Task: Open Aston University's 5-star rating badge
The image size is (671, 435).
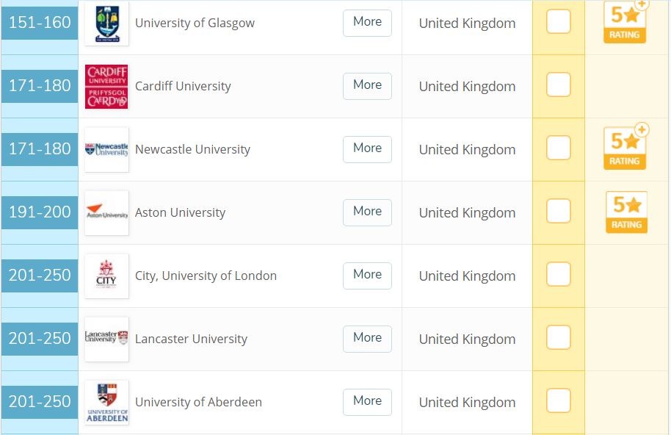Action: [626, 212]
